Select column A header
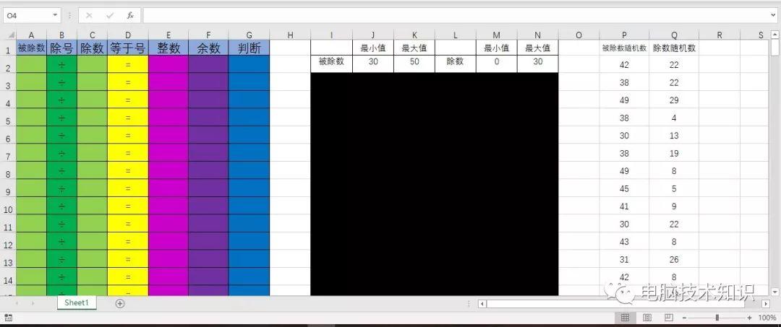The height and width of the screenshot is (327, 781). [x=31, y=35]
